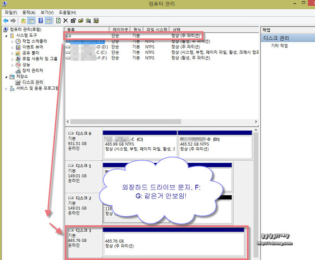Expand the 작업 스케줄러 tree node
The height and width of the screenshot is (260, 315).
12,41
